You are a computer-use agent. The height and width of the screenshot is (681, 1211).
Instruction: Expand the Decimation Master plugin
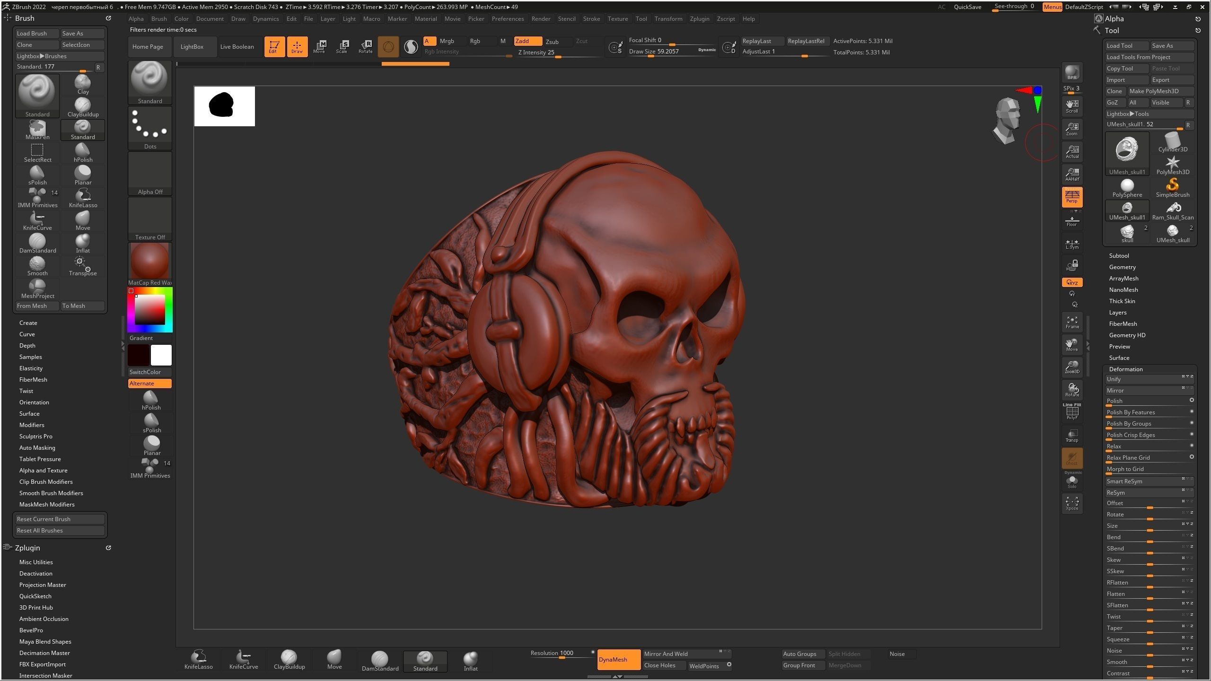coord(44,653)
